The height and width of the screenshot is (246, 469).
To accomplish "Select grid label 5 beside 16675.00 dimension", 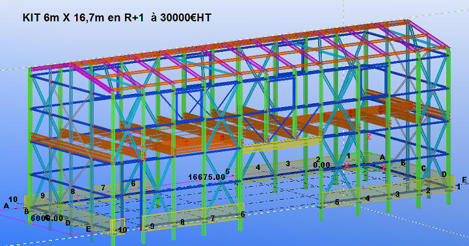I will (x=228, y=172).
